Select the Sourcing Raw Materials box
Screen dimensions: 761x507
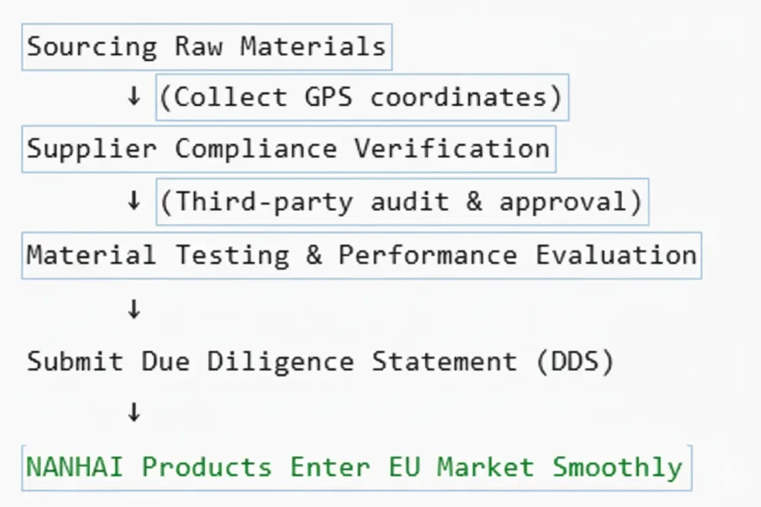click(207, 47)
